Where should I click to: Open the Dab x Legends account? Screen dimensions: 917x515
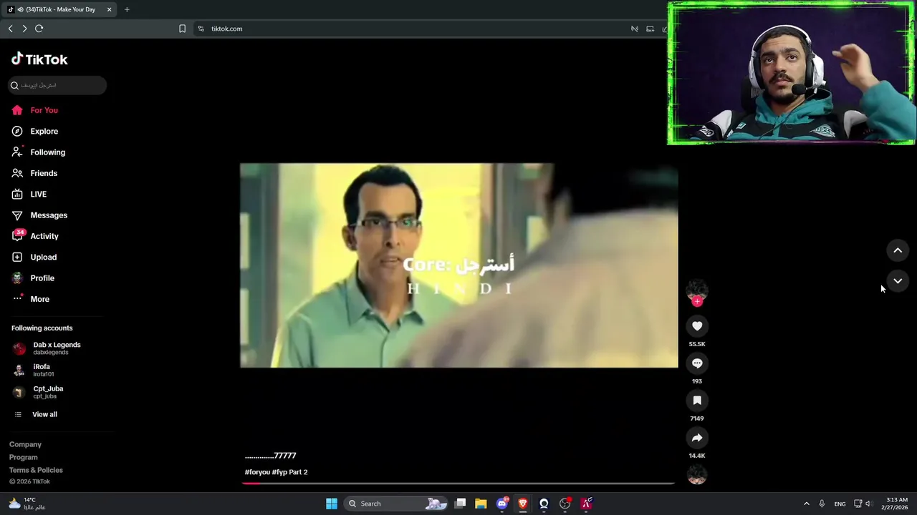point(47,348)
